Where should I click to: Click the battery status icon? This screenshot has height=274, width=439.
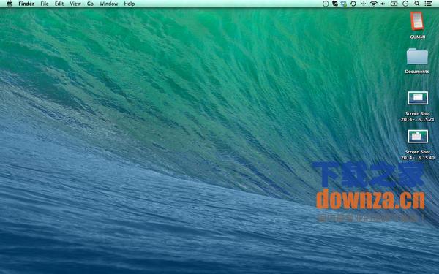pyautogui.click(x=394, y=4)
